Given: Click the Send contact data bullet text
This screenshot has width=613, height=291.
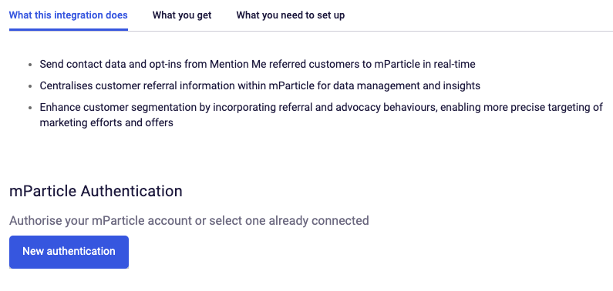Looking at the screenshot, I should coord(258,64).
